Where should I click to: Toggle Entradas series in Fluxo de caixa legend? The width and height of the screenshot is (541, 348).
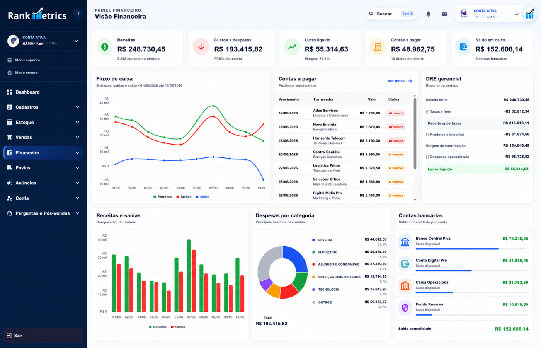point(163,197)
